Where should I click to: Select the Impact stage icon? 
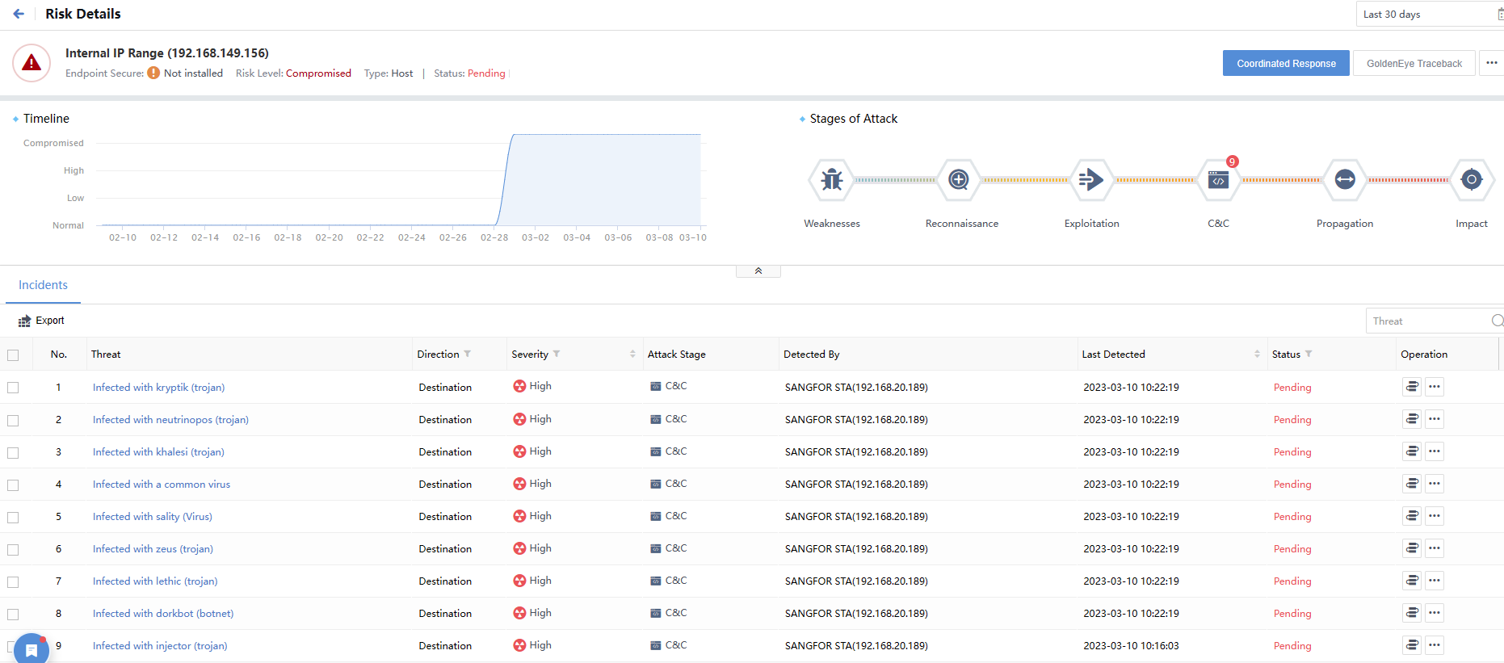click(1471, 179)
